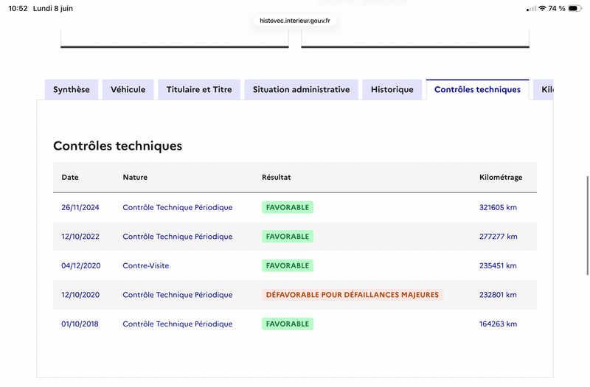Click the red DÉFAVORABLE POUR DÉFAILLANCES MAJEURES badge
The height and width of the screenshot is (387, 590).
tap(353, 294)
